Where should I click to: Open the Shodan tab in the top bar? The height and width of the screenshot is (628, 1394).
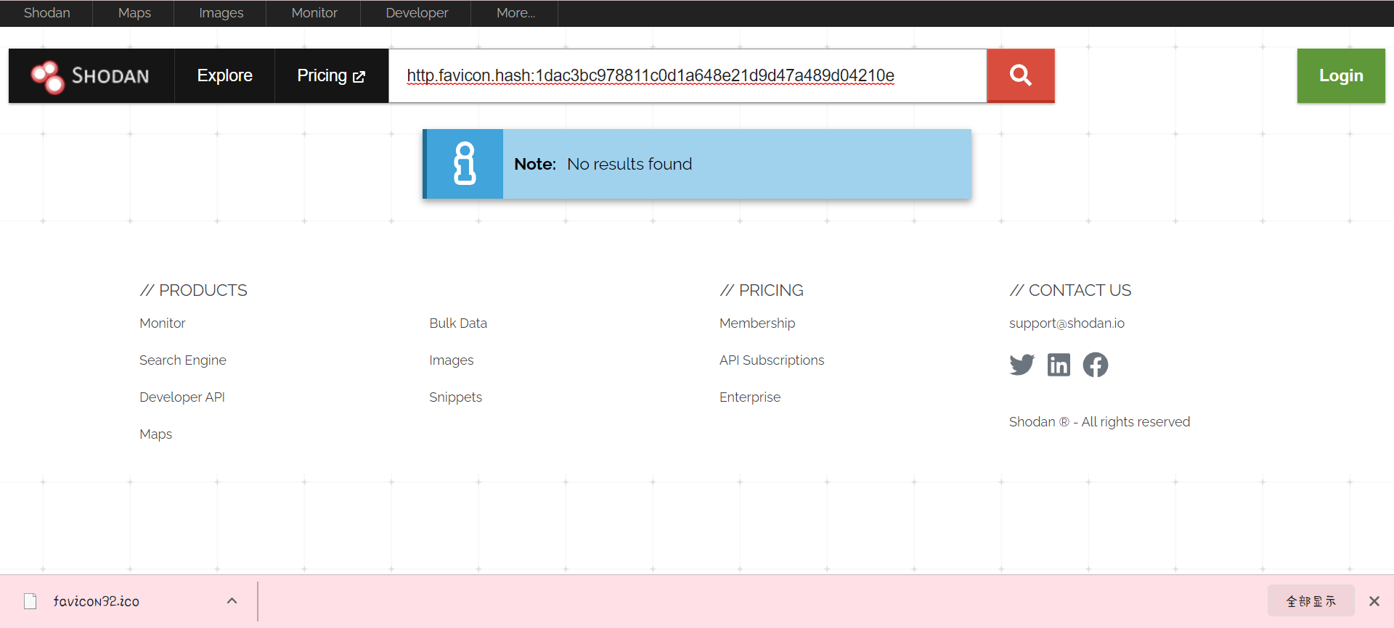tap(47, 13)
